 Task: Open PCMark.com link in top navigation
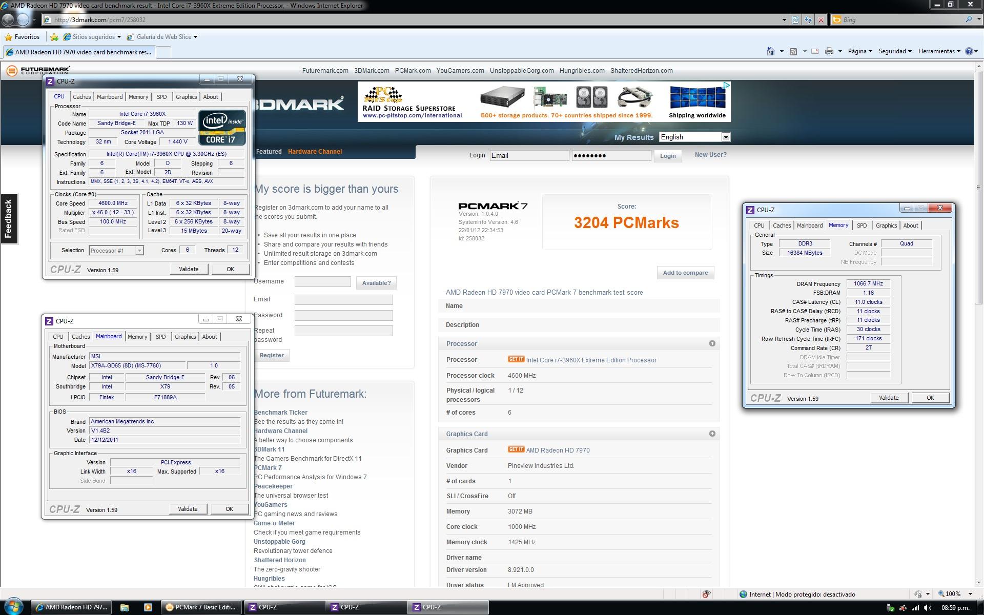[x=413, y=71]
